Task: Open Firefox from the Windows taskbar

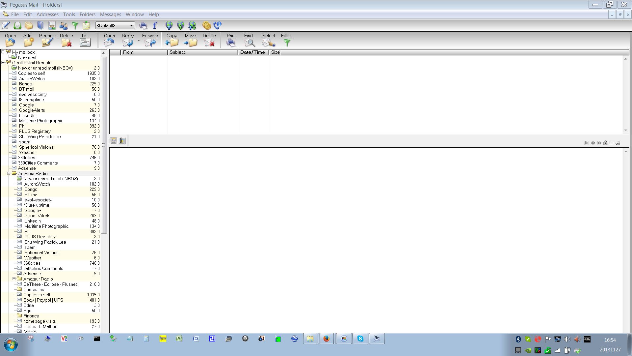Action: [x=326, y=339]
